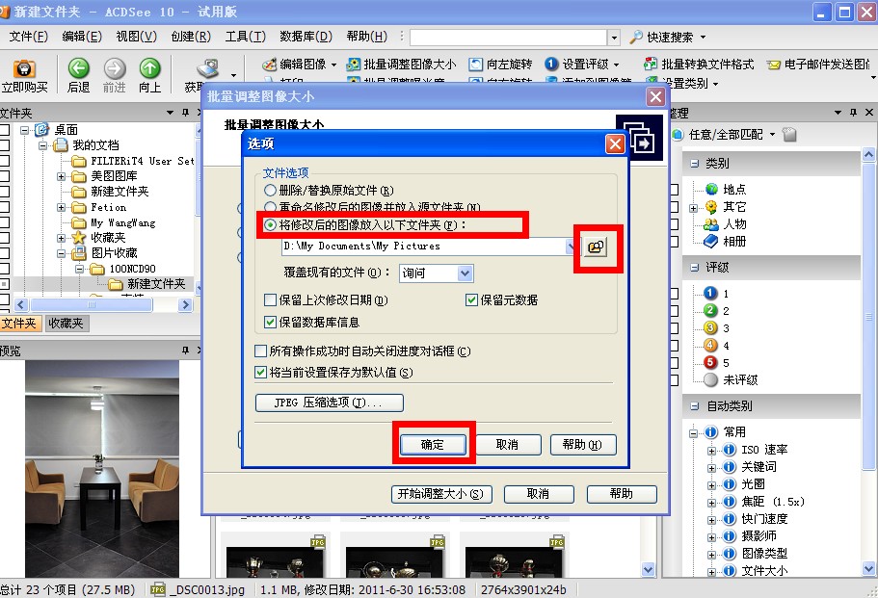
Task: Collapse the 类别 section
Action: click(x=695, y=164)
